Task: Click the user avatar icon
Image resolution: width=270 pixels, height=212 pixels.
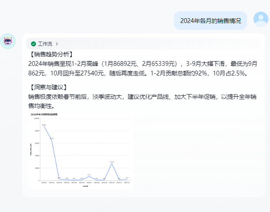Action: [260, 19]
